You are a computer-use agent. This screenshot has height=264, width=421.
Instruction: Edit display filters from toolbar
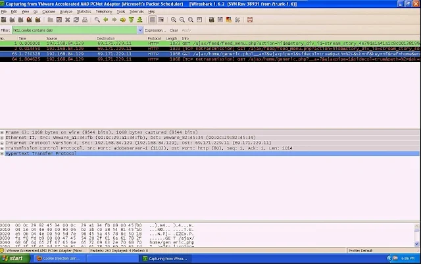220,20
